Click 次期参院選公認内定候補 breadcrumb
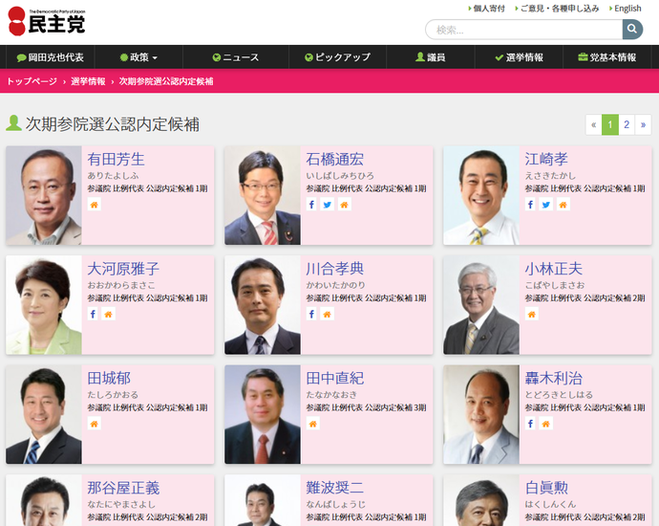Image resolution: width=659 pixels, height=526 pixels. click(x=166, y=81)
